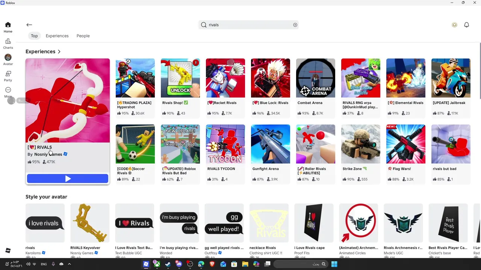Open Discord from the taskbar
The image size is (481, 270).
[x=179, y=264]
